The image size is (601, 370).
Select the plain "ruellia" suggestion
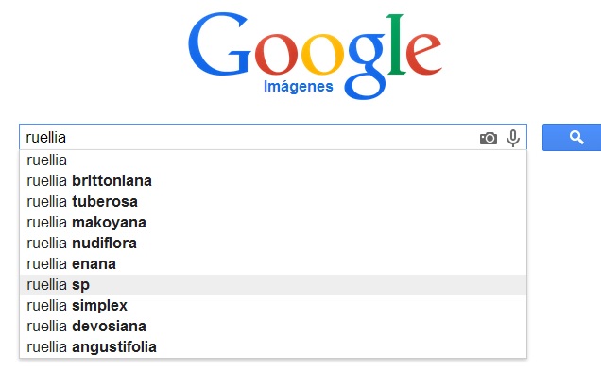pyautogui.click(x=273, y=160)
